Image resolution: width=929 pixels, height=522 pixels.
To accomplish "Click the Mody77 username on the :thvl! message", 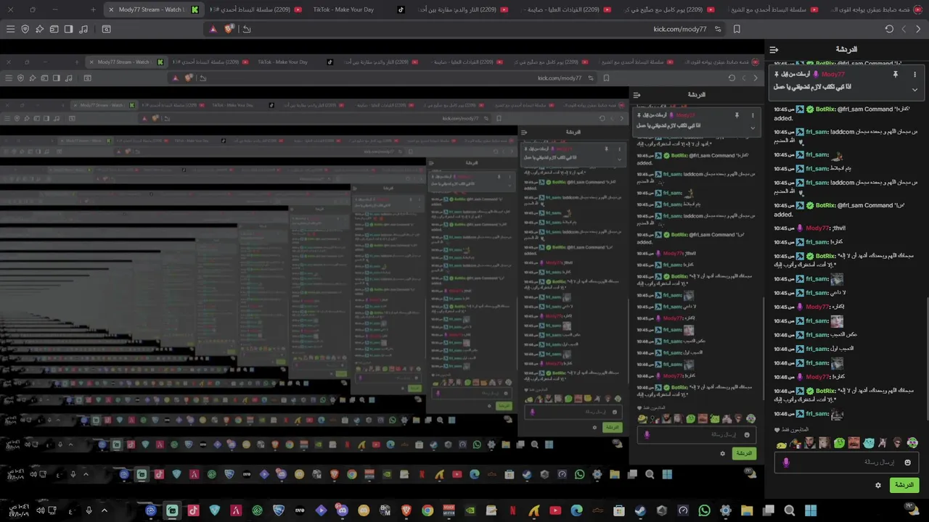I will [818, 228].
